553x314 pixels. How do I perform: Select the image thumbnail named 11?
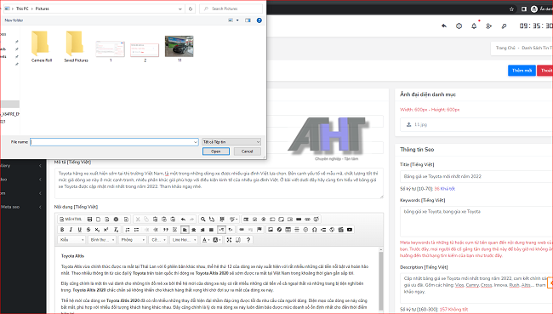(180, 49)
